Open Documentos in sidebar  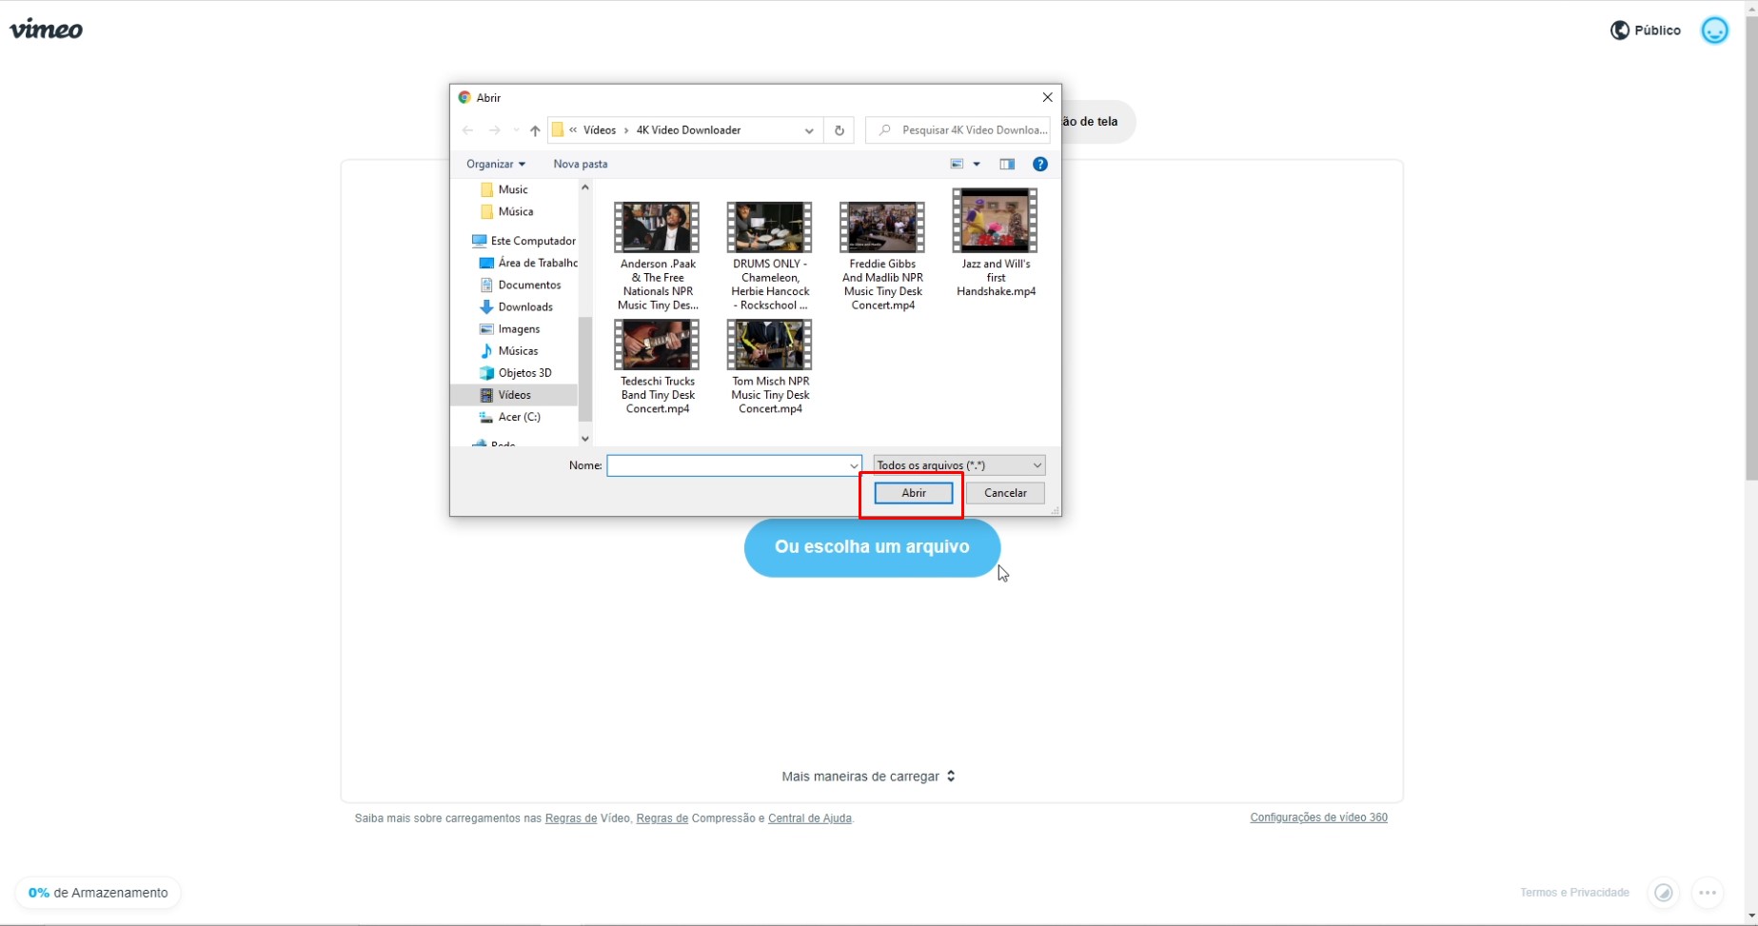(521, 285)
